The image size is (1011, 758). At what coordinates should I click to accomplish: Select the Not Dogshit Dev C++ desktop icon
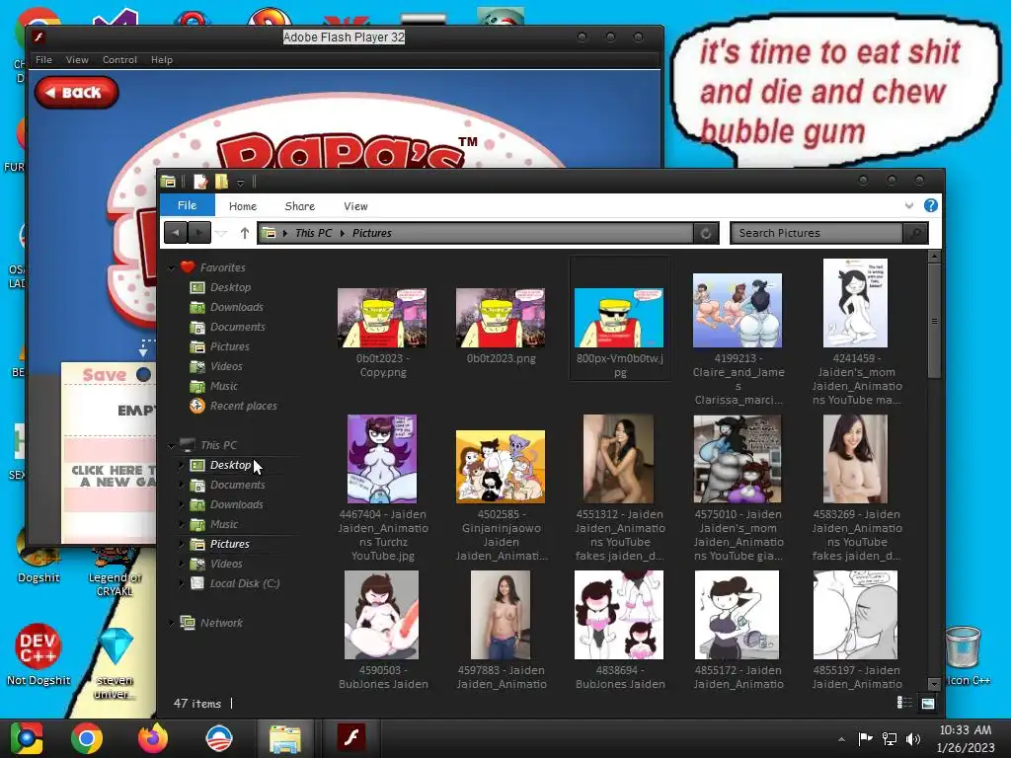click(39, 654)
